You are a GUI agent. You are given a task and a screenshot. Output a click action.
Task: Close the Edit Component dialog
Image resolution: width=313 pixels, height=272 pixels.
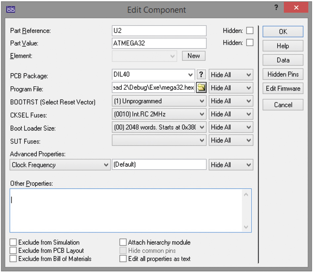(x=296, y=8)
